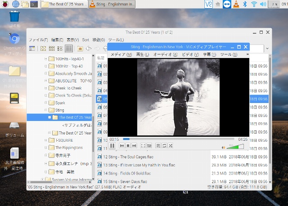Switch to detailed list view
The height and width of the screenshot is (206, 288).
pos(69,49)
